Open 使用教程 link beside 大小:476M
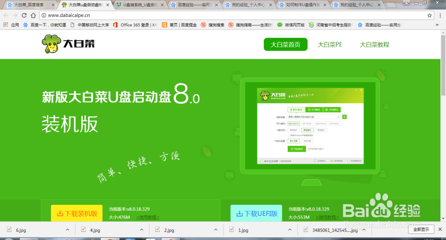446x240 pixels. [x=148, y=217]
